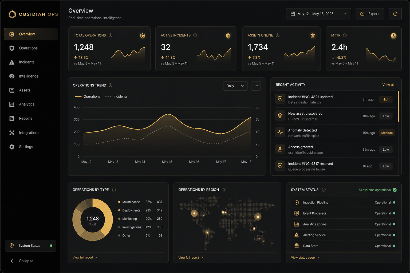Screen dimensions: 410x273
Task: Click the Incident #INC-4821 shield icon
Action: pos(280,99)
